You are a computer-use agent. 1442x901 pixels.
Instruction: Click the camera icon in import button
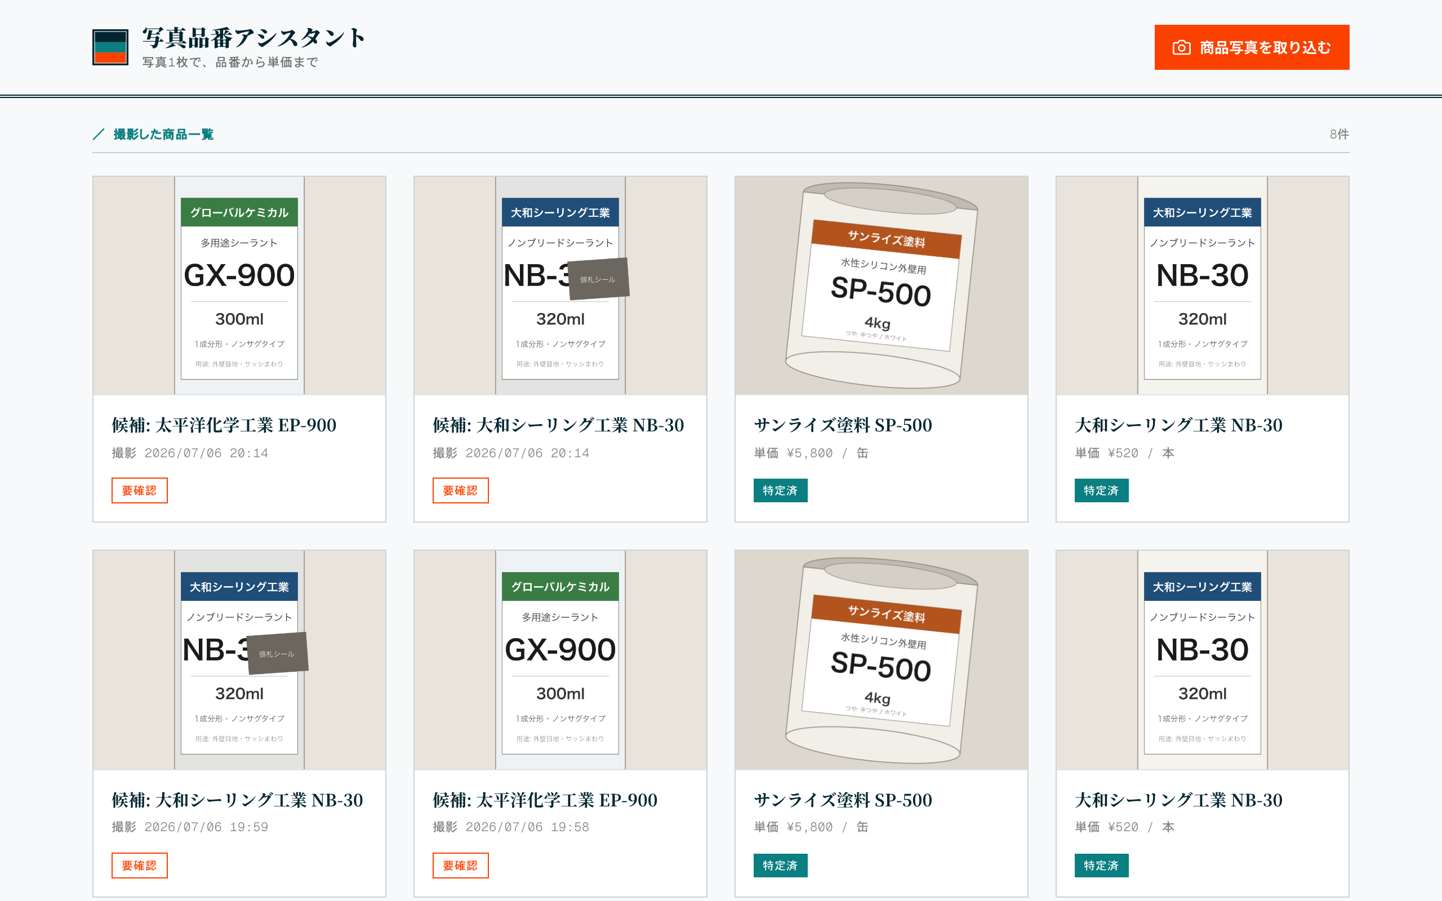click(x=1181, y=48)
